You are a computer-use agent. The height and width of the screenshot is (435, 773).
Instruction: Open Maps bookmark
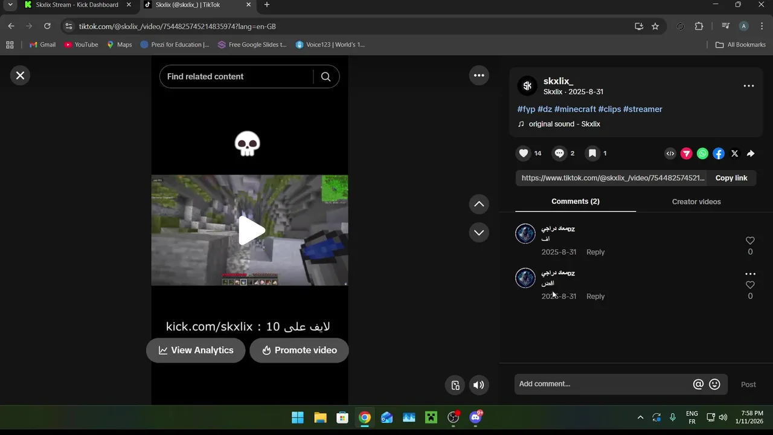(119, 45)
